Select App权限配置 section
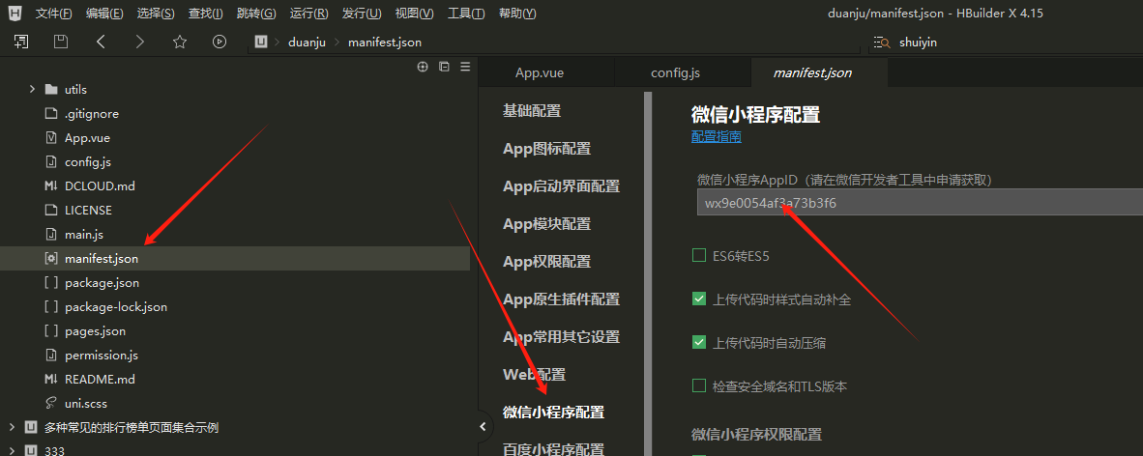The width and height of the screenshot is (1143, 456). [x=546, y=262]
